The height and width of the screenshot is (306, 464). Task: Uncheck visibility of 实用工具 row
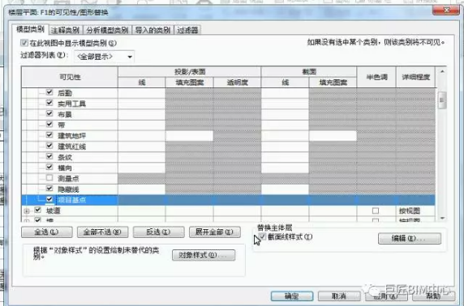[49, 103]
